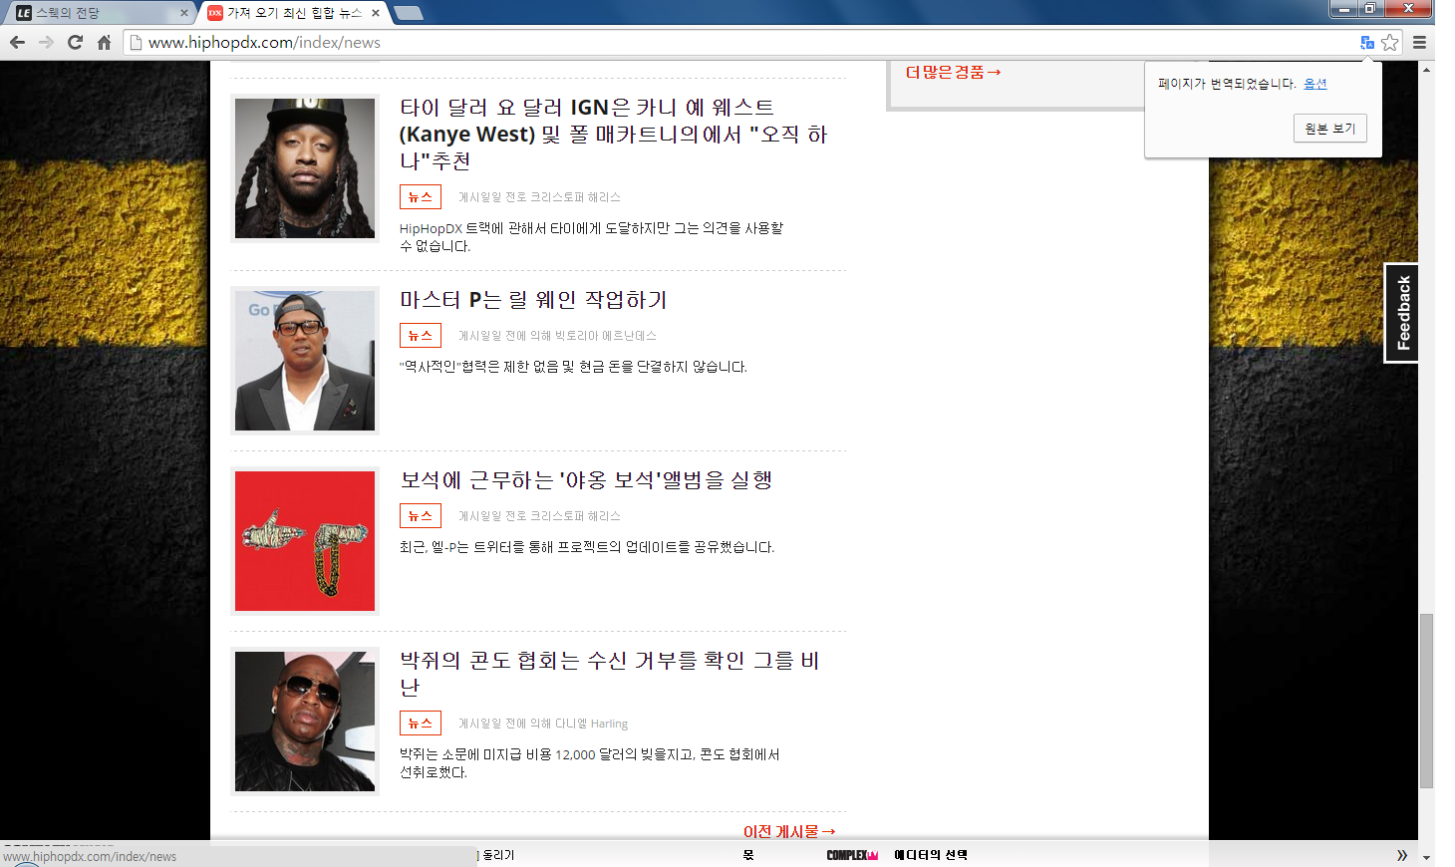The width and height of the screenshot is (1455, 867).
Task: Toggle the Feedback panel on the right edge
Action: click(x=1401, y=312)
